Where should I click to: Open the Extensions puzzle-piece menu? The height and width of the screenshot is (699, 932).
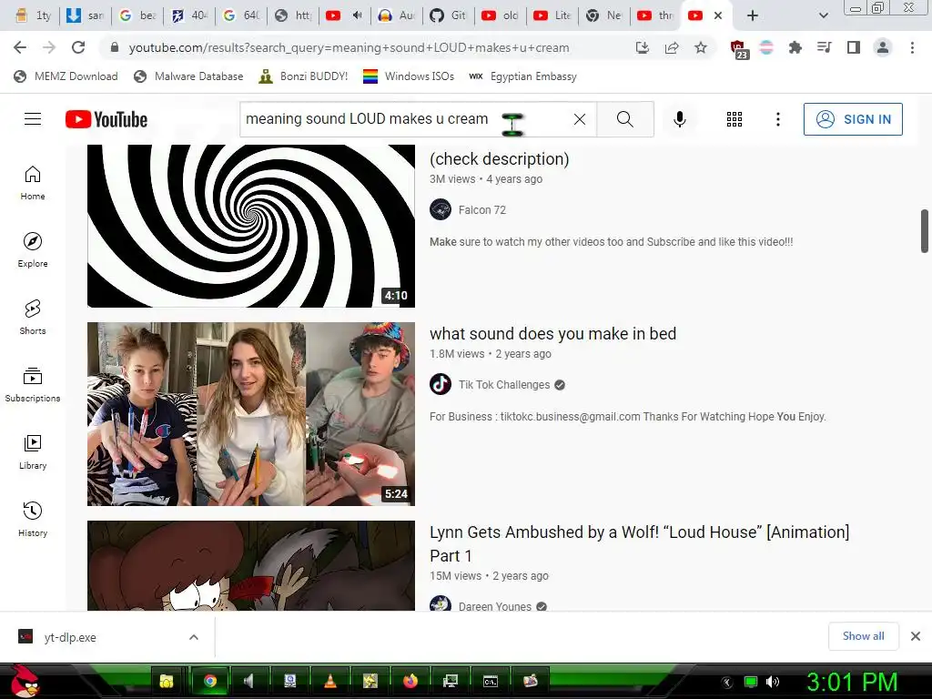click(x=795, y=47)
